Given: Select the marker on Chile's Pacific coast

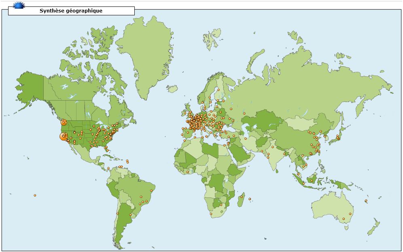Looking at the screenshot, I should [x=118, y=213].
